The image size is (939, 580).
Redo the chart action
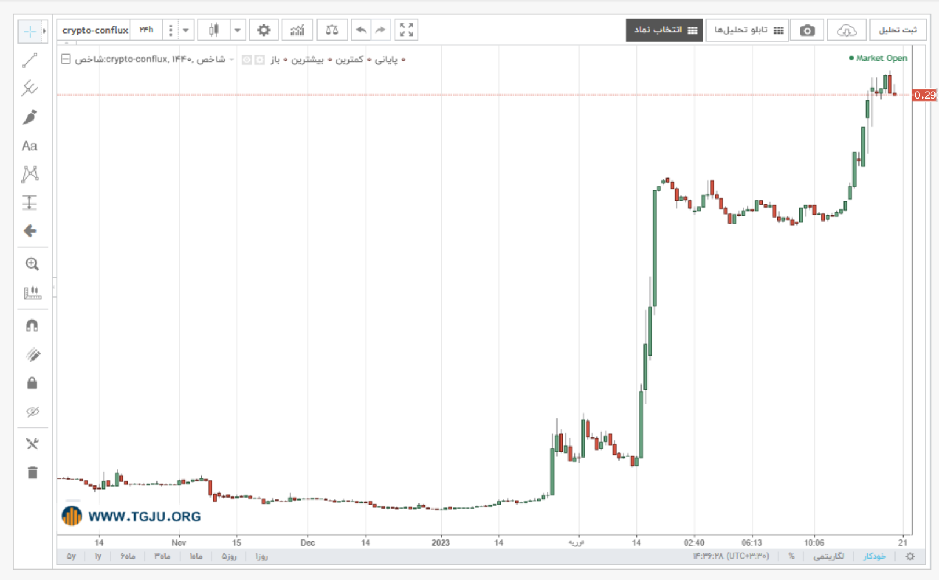tap(380, 30)
